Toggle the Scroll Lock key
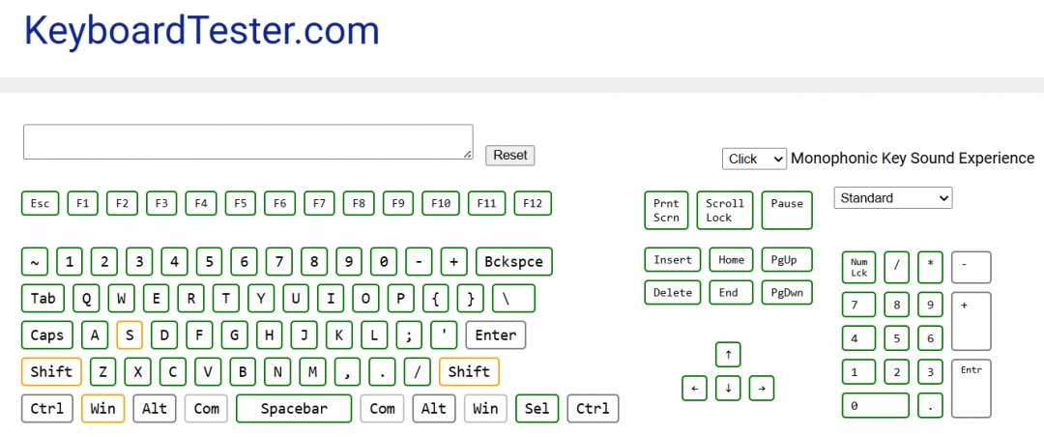1044x437 pixels. pyautogui.click(x=725, y=211)
